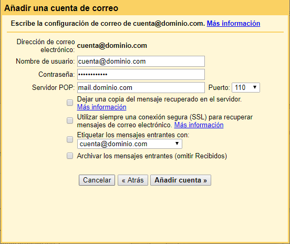Click the 'Servidor POP' text field
Viewport: 290px width, 244px height.
click(141, 88)
